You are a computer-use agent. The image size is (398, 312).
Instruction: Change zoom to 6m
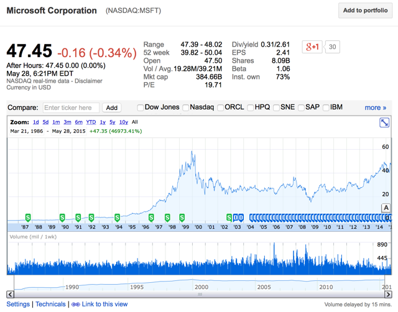[79, 122]
